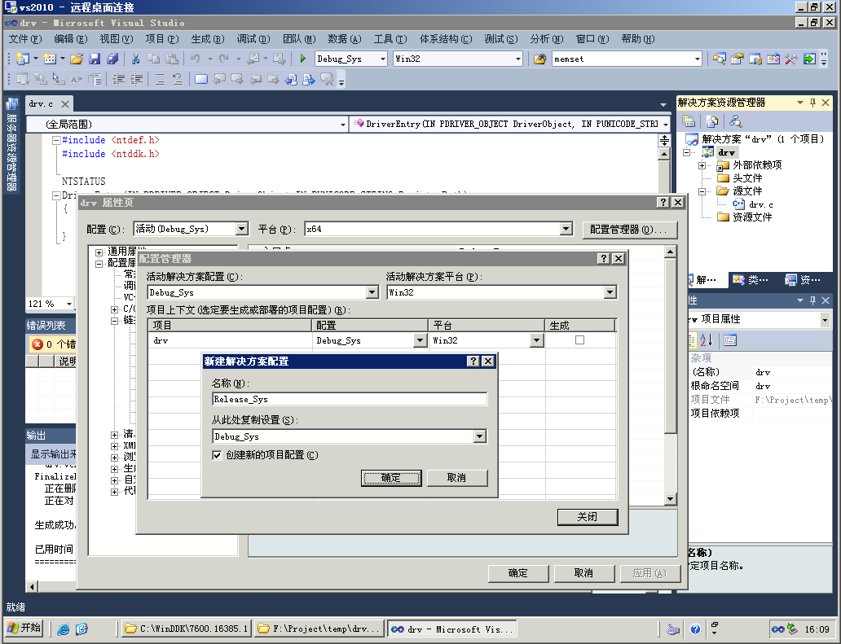Open the property page Configuration dropdown

pos(242,230)
